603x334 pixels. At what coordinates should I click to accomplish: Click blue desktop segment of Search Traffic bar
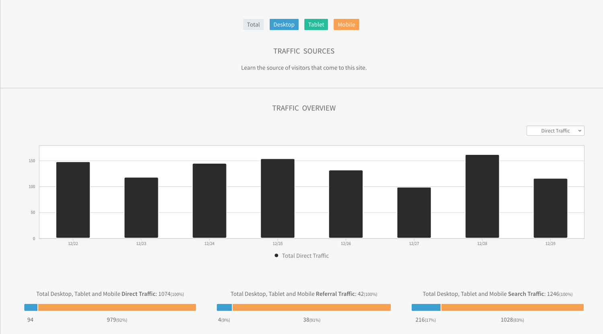(x=426, y=308)
